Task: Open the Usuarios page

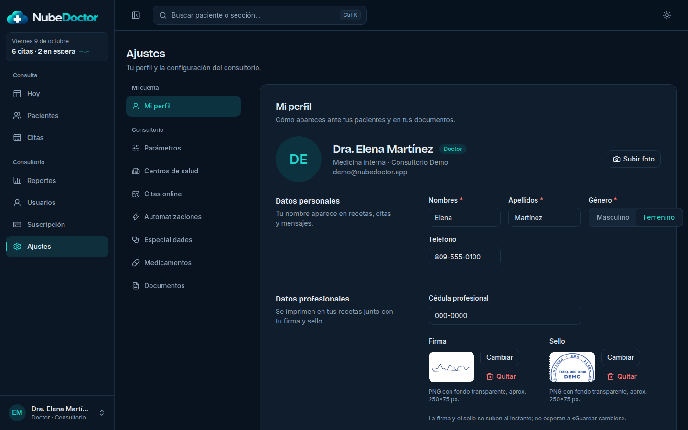Action: (57, 203)
